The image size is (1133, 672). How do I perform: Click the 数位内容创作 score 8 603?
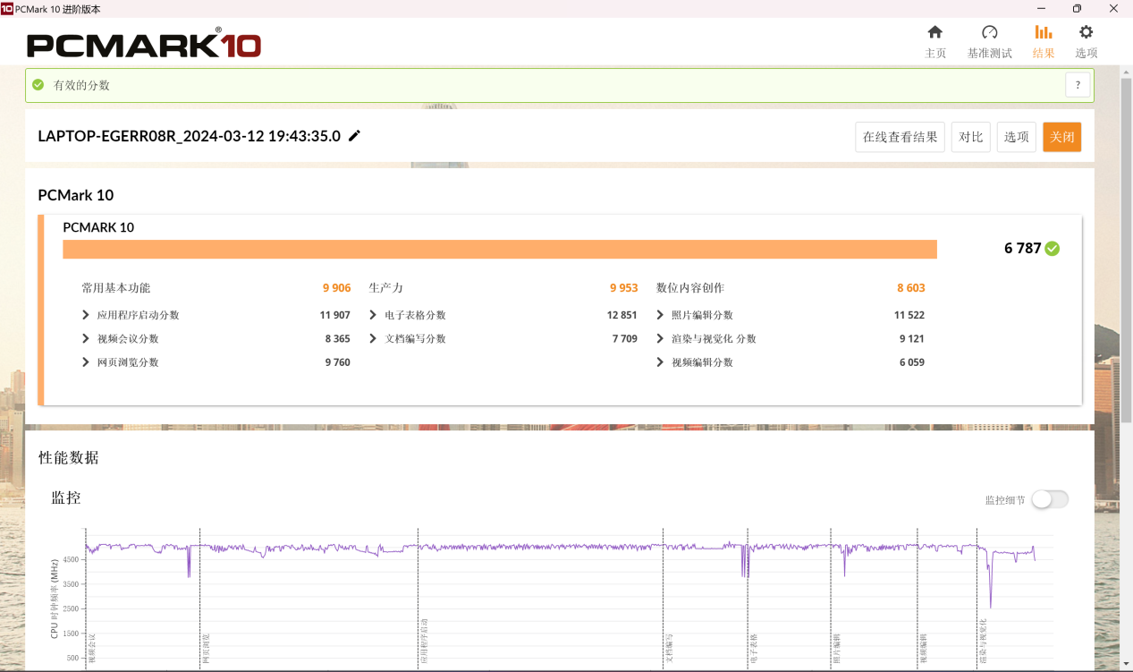(x=911, y=288)
